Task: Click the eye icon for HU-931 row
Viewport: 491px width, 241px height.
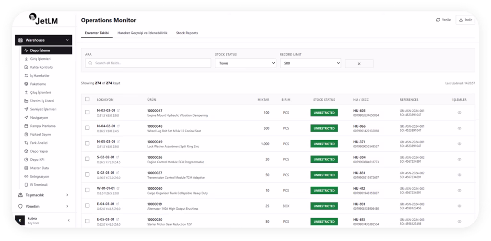Action: [459, 206]
